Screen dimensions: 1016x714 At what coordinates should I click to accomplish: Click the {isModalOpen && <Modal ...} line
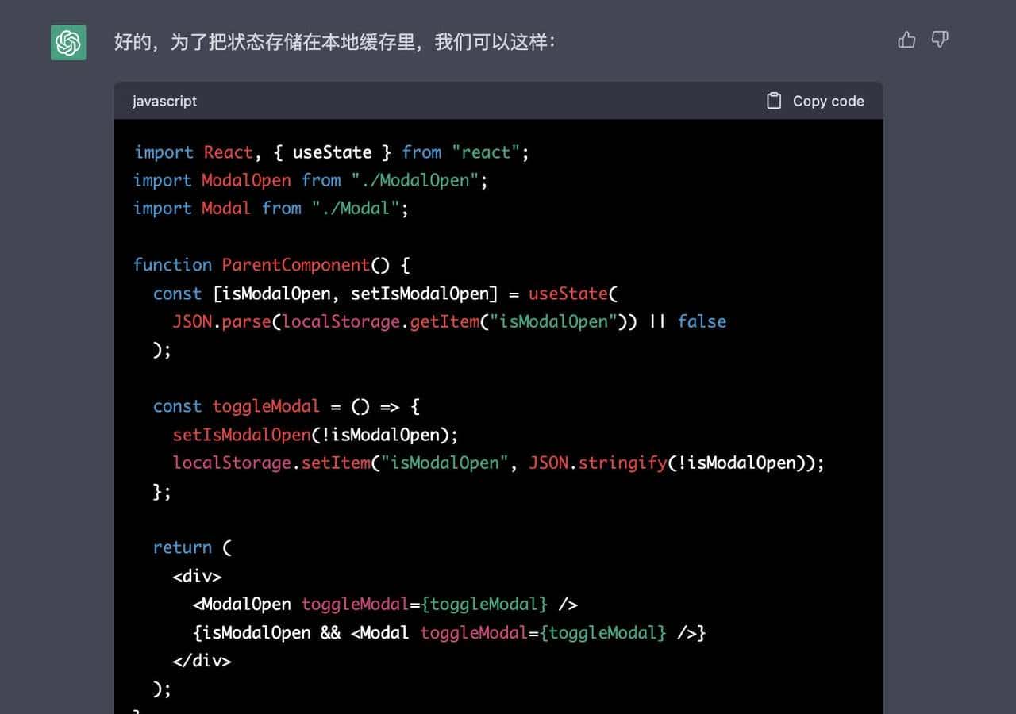click(x=449, y=632)
